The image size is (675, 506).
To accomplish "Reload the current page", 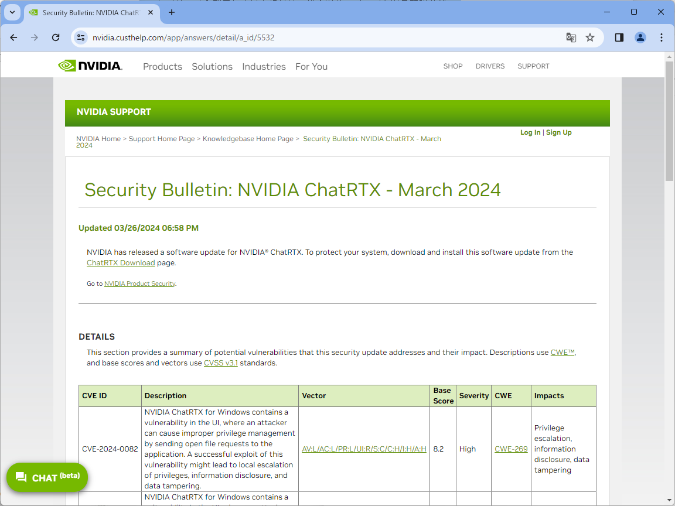I will click(56, 37).
